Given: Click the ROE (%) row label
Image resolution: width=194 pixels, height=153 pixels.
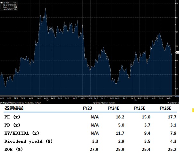Looking at the screenshot, I should (13, 149).
